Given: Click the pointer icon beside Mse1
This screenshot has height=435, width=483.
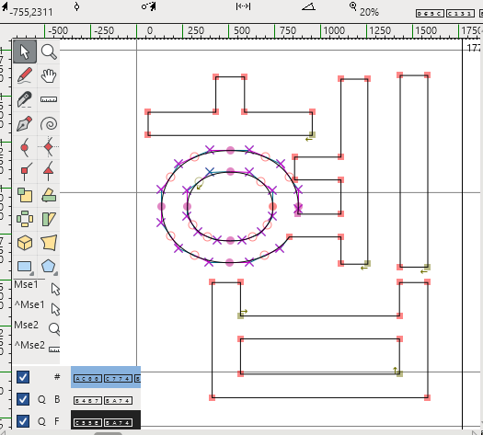Looking at the screenshot, I should pyautogui.click(x=55, y=289).
